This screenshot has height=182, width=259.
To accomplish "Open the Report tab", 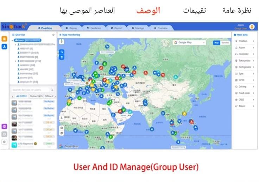I will 116,28.
